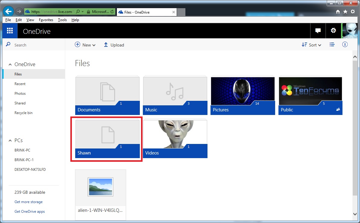
Task: Expand the New dropdown chevron
Action: pyautogui.click(x=94, y=45)
